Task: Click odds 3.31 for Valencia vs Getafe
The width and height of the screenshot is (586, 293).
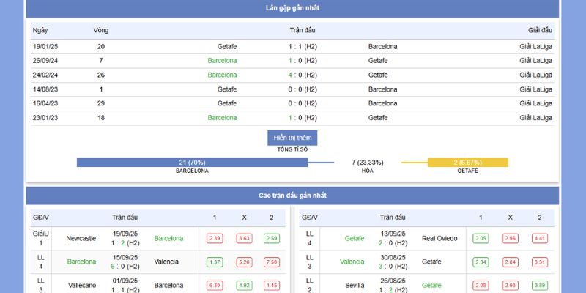Action: pyautogui.click(x=540, y=262)
